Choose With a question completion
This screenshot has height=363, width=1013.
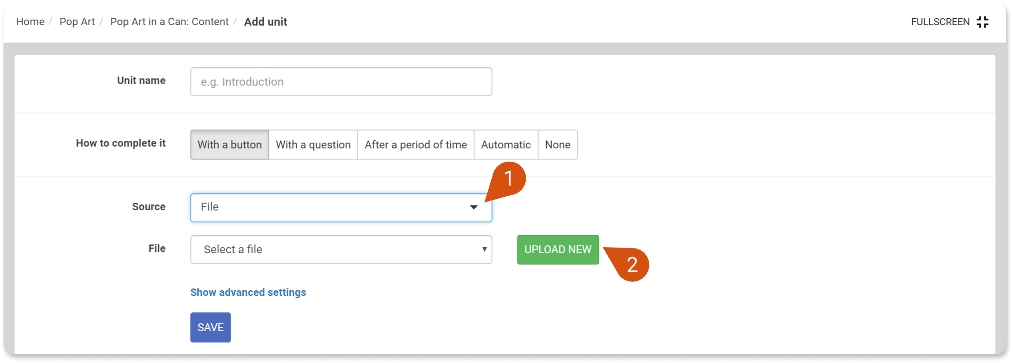(x=313, y=145)
